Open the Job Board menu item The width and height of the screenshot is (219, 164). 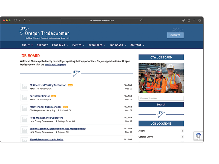tap(118, 45)
